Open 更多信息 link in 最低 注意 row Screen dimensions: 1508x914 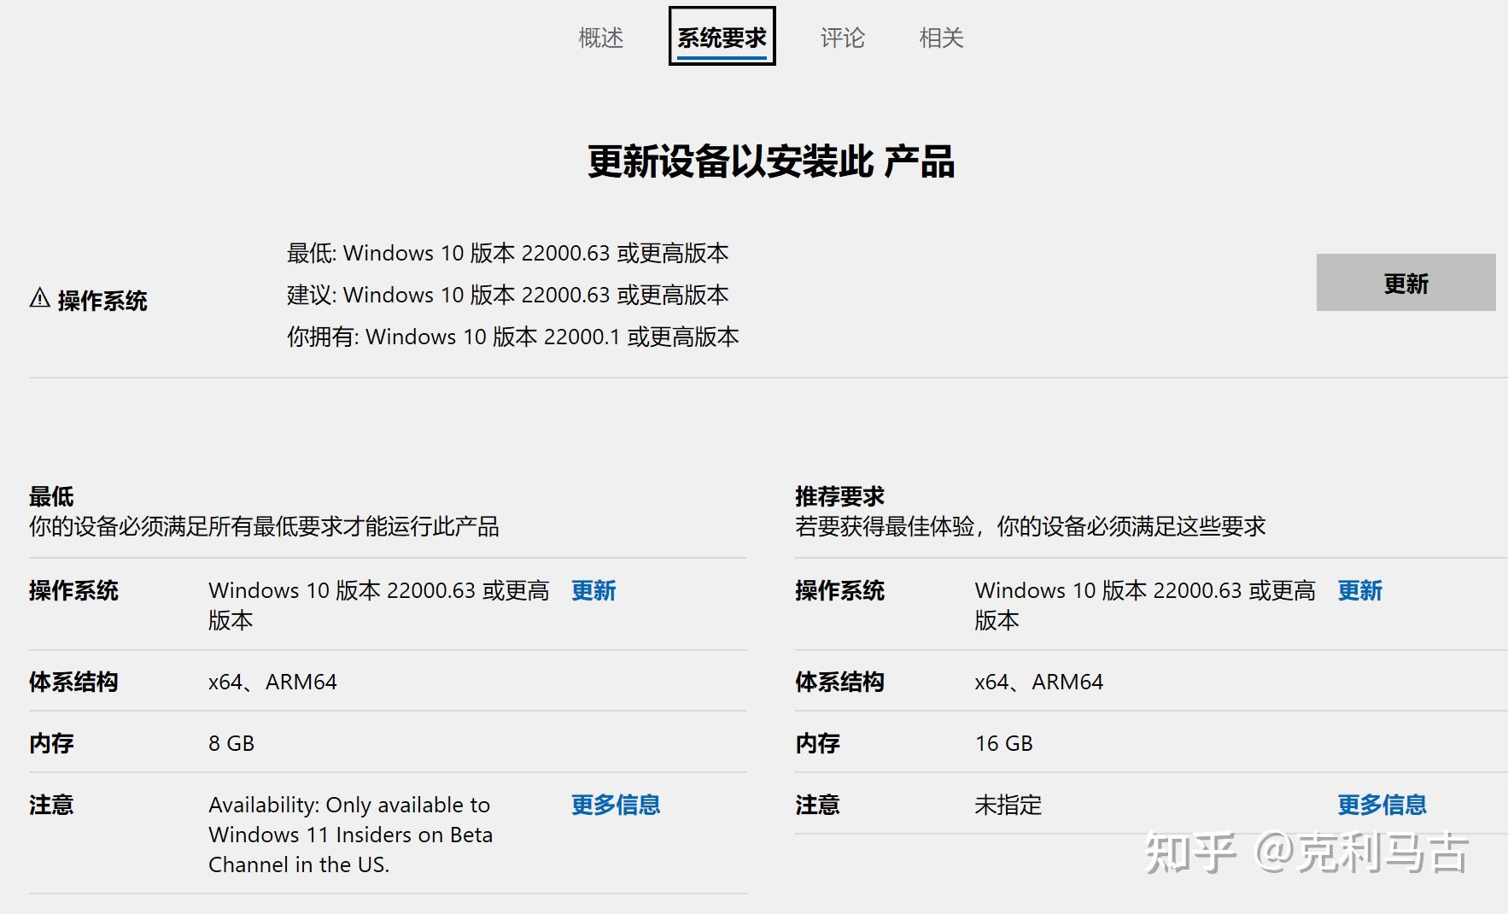[x=616, y=805]
